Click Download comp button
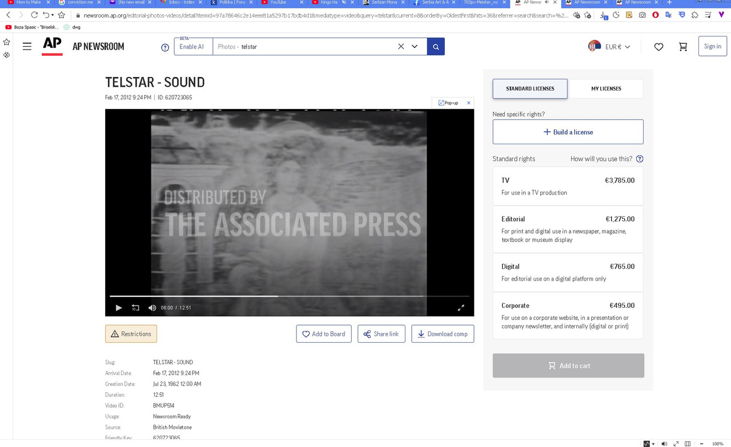 [x=443, y=334]
